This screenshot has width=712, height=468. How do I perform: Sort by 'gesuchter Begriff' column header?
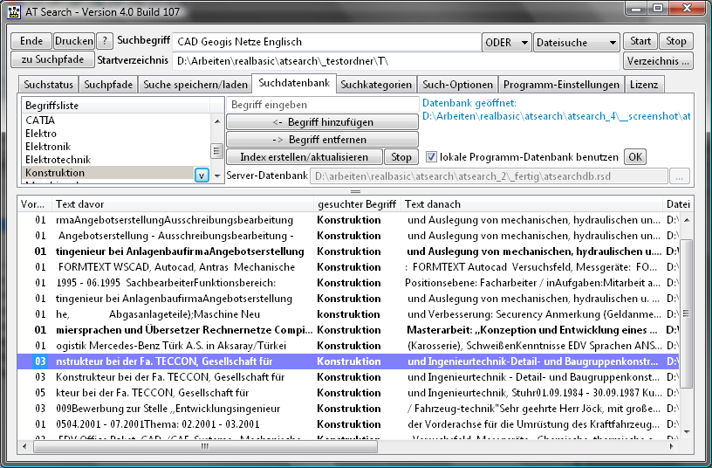pos(358,204)
